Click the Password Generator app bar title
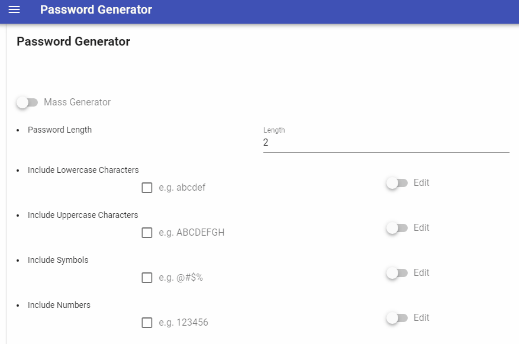Screen dimensions: 519x344 96,9
